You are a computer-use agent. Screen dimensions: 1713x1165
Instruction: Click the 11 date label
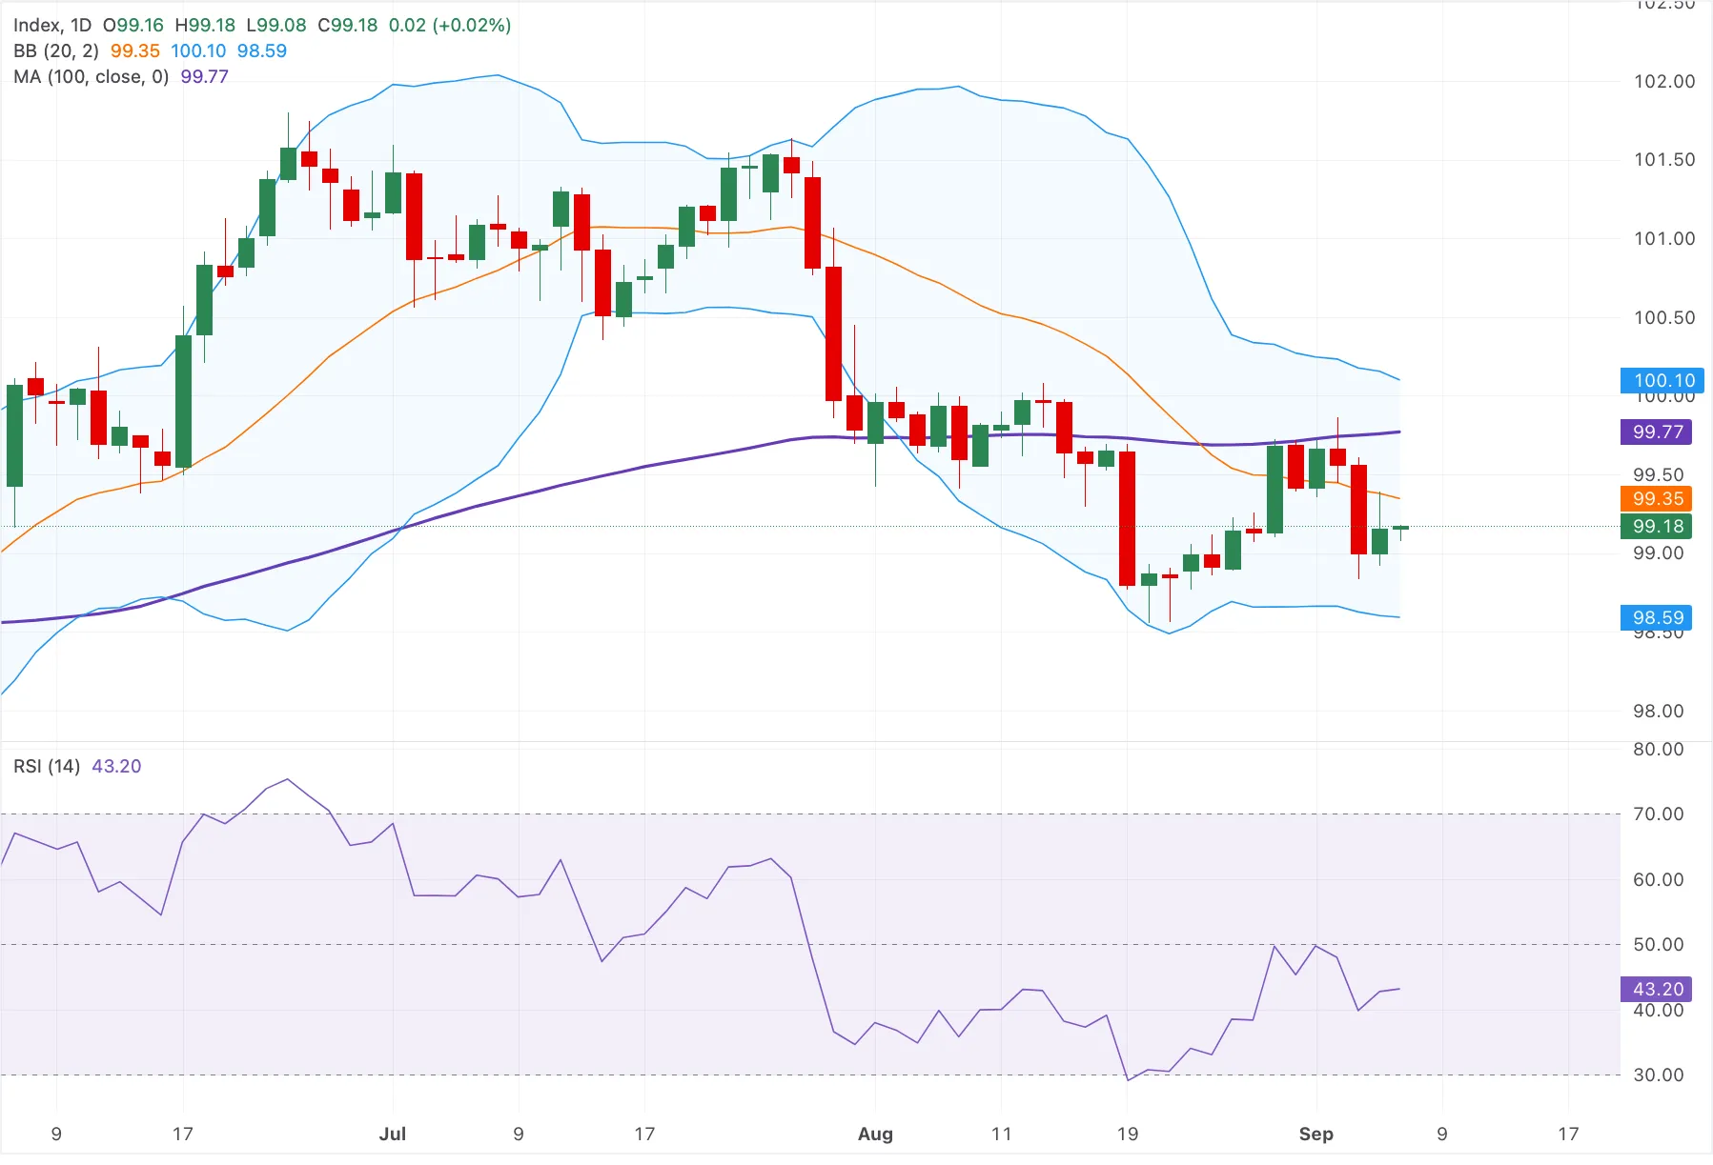[x=1001, y=1135]
